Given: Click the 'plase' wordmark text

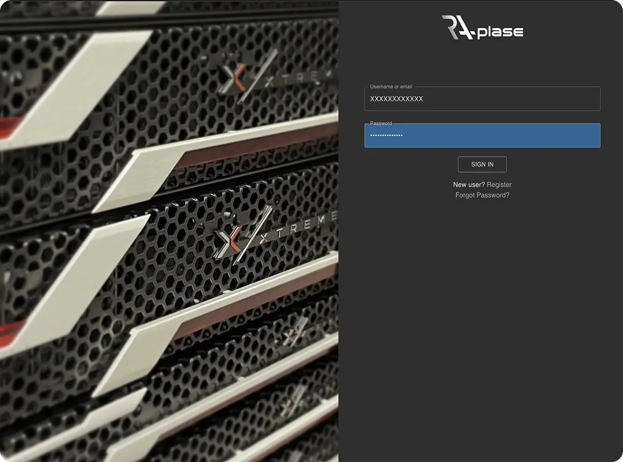Looking at the screenshot, I should [500, 32].
